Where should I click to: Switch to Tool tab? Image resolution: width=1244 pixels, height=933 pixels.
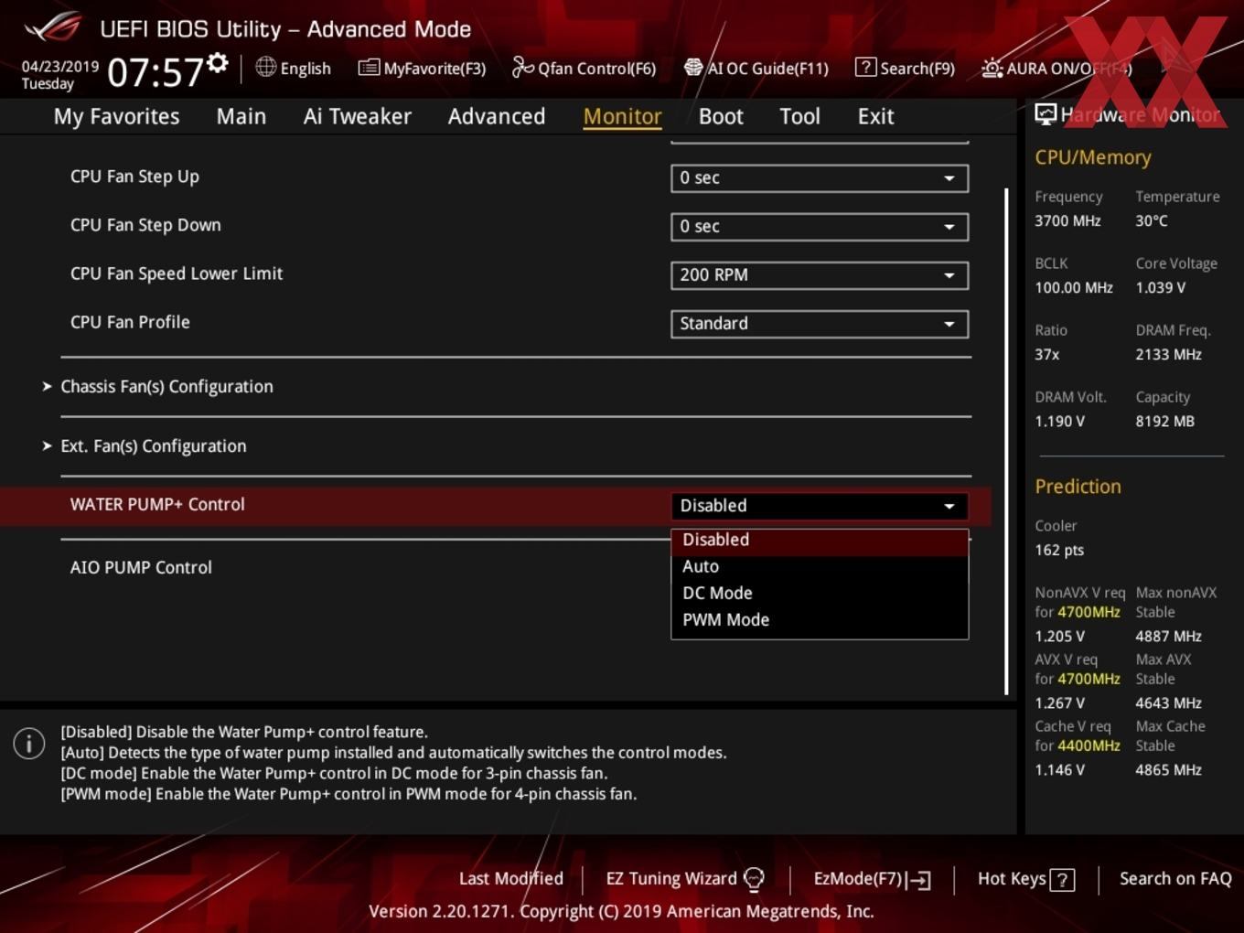click(x=799, y=116)
